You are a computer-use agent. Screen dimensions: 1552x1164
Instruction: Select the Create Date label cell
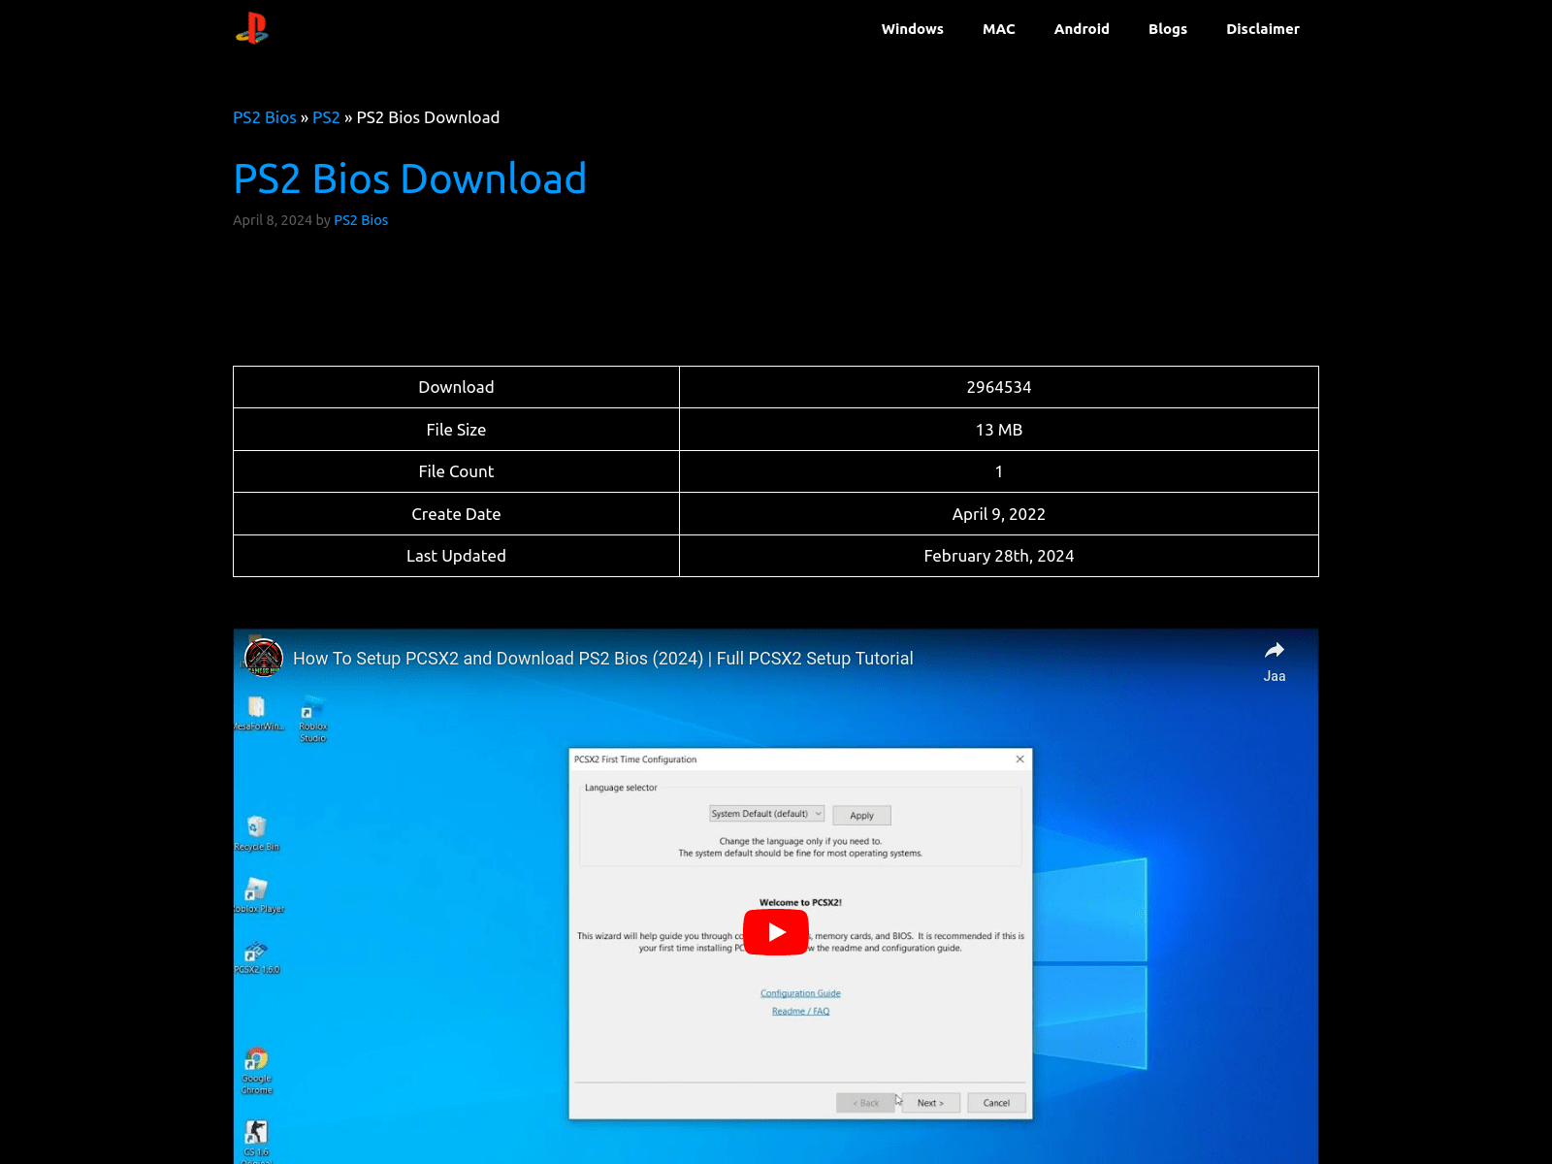click(x=456, y=514)
